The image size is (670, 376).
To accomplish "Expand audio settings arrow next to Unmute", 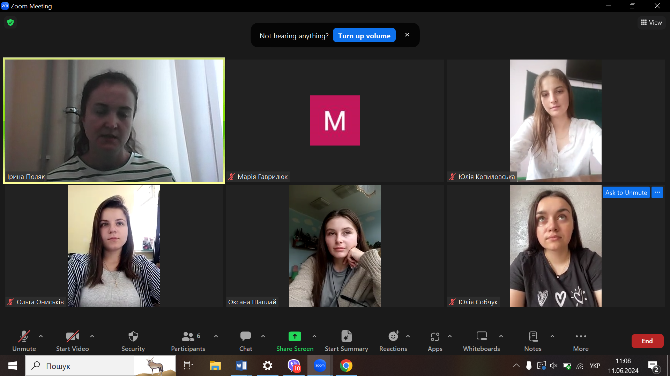I will coord(41,336).
